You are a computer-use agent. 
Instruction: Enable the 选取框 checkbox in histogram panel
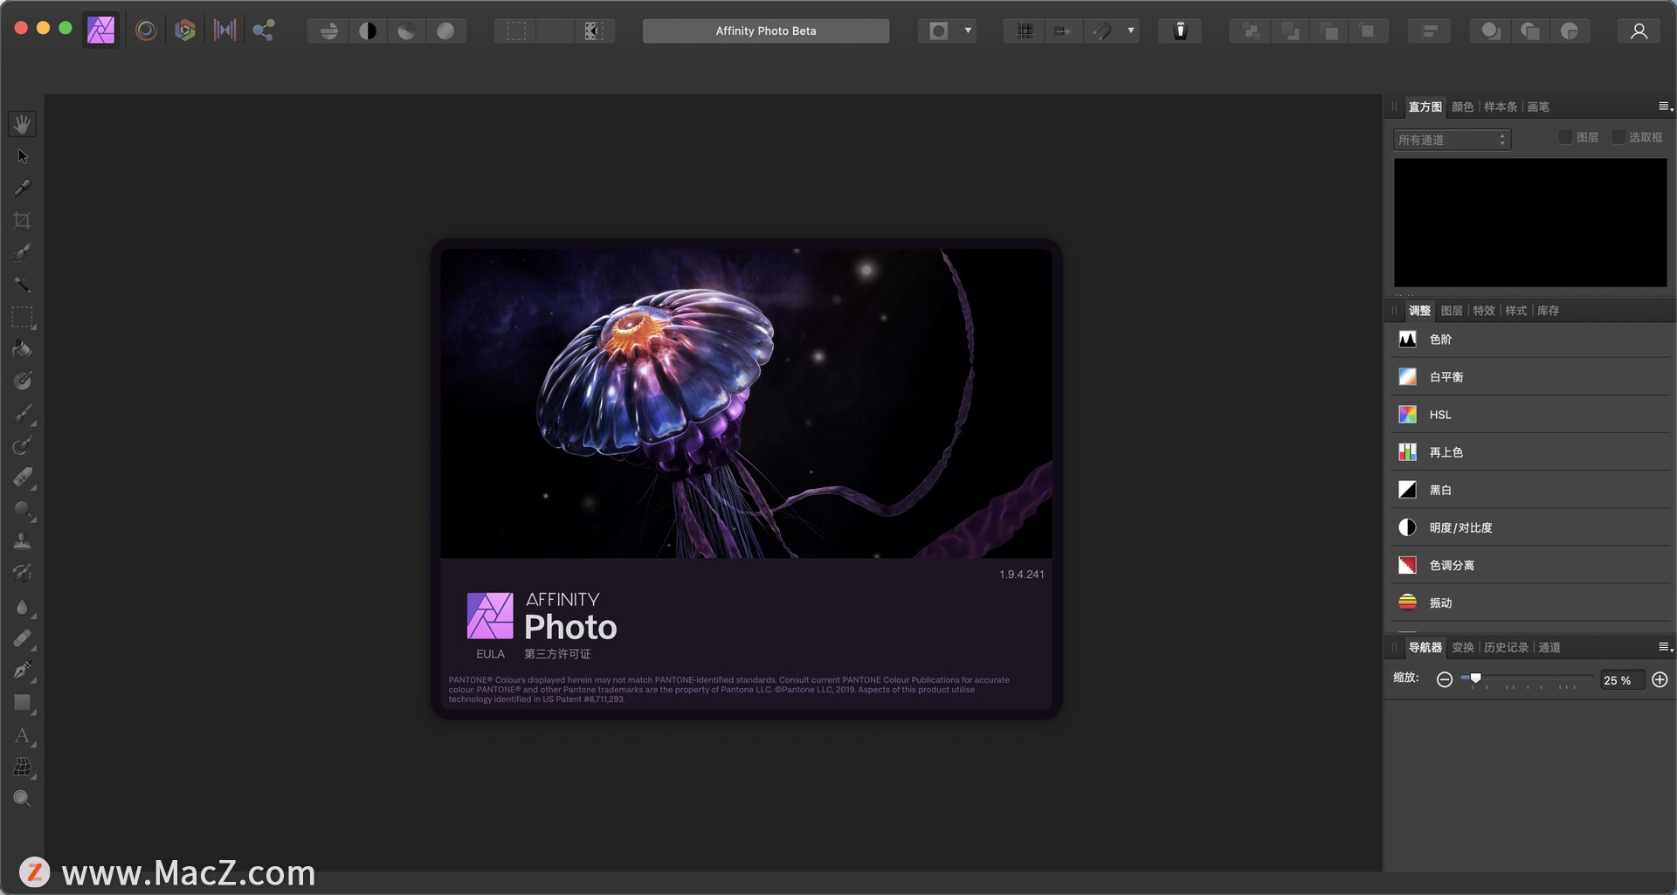[x=1618, y=137]
